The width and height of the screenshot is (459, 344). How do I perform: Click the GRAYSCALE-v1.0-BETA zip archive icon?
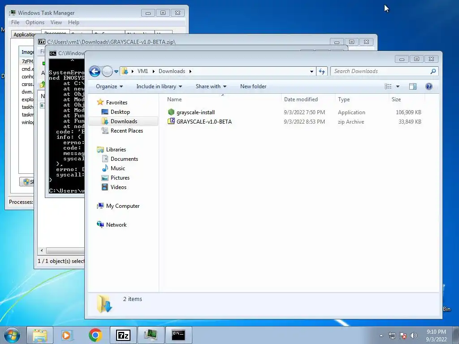click(171, 121)
